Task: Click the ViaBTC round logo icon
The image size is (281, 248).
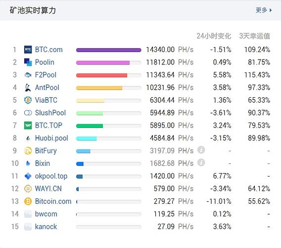Action: 28,100
